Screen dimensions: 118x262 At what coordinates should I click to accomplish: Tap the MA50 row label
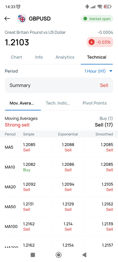(x=10, y=207)
